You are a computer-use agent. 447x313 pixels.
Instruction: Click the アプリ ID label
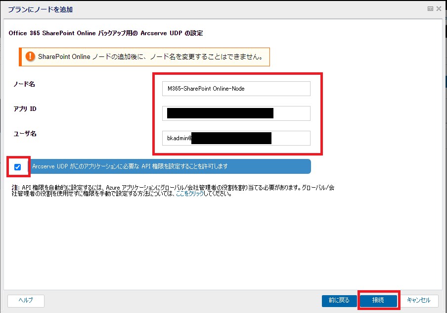click(x=25, y=109)
